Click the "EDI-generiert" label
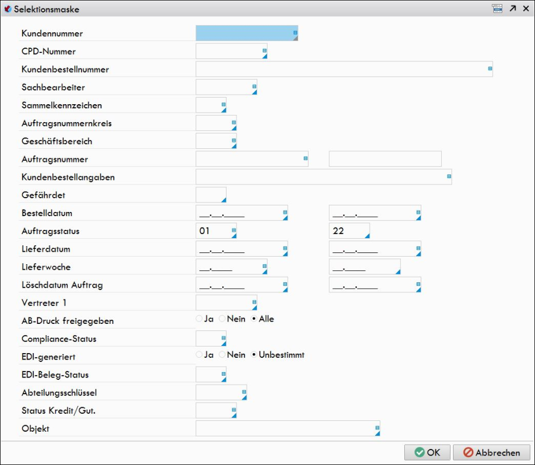Image resolution: width=535 pixels, height=465 pixels. point(49,357)
